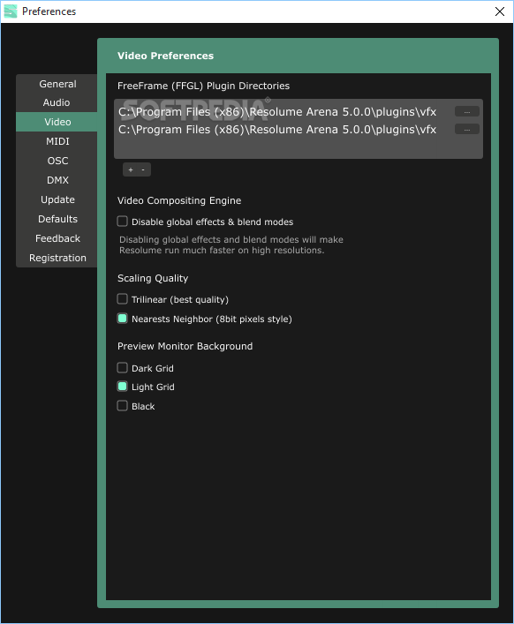Viewport: 514px width, 624px height.
Task: Open DMX preferences tab
Action: [57, 180]
